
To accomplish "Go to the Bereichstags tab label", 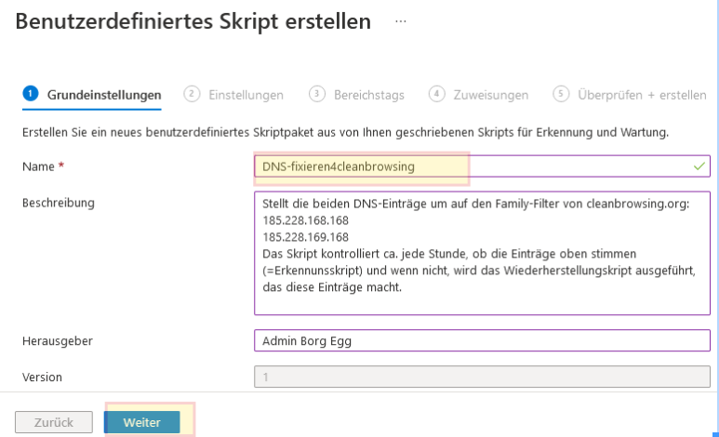I will [370, 95].
